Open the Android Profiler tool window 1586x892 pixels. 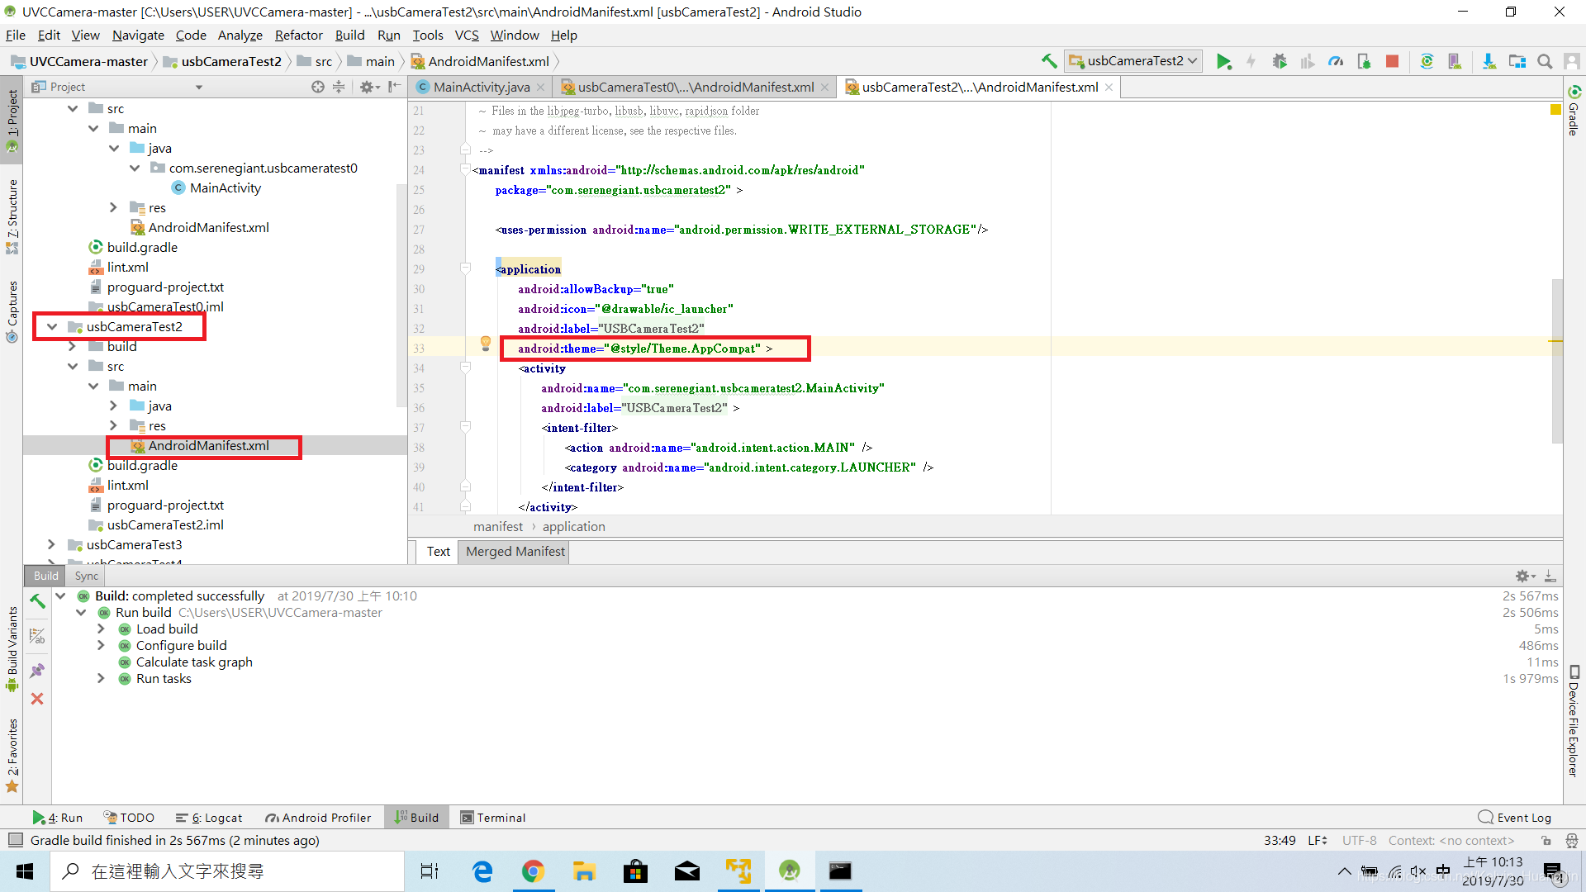(x=318, y=818)
